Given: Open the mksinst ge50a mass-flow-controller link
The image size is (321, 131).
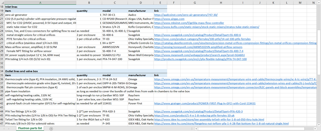Looking at the screenshot, I should click(189, 23).
